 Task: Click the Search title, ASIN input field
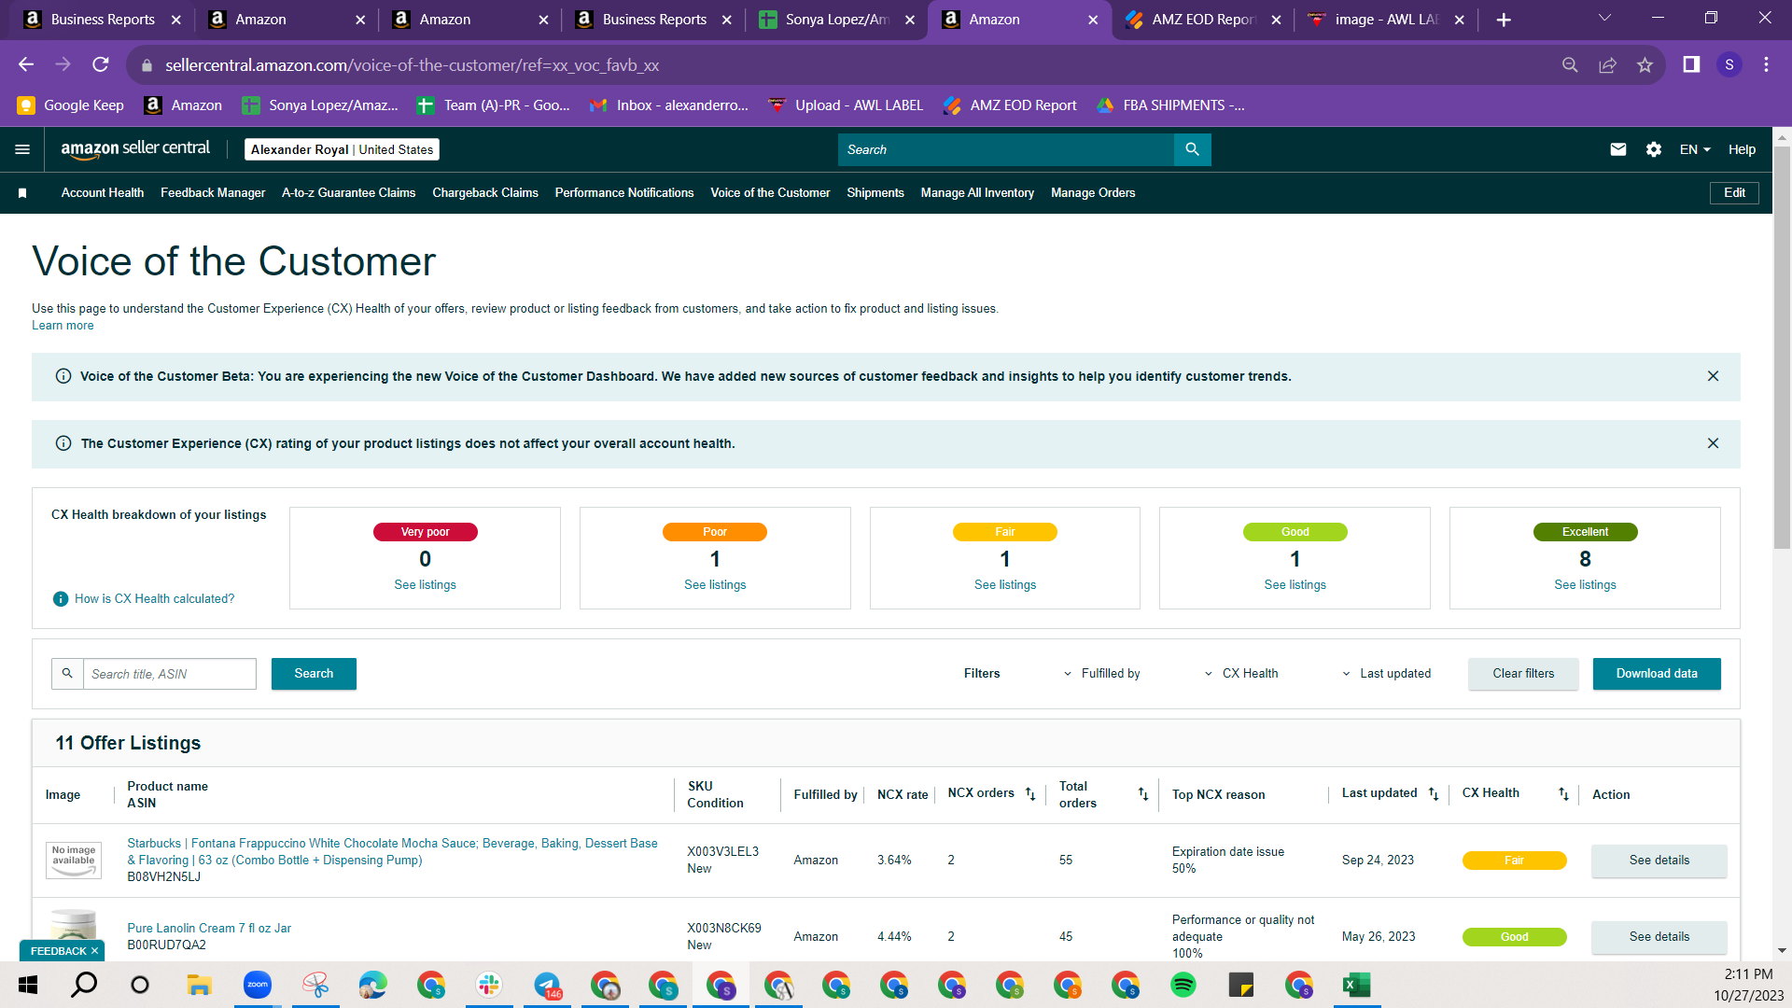click(x=170, y=674)
